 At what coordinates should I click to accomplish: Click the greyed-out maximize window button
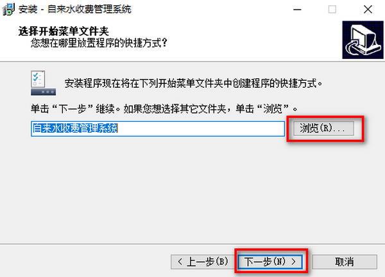332,10
